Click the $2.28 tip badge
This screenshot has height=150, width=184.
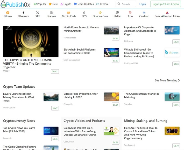click(x=176, y=42)
